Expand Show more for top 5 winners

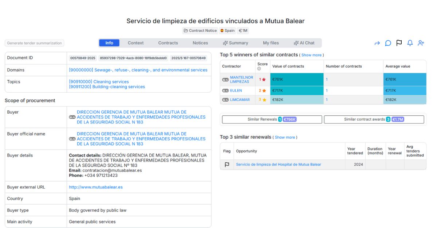pyautogui.click(x=311, y=55)
